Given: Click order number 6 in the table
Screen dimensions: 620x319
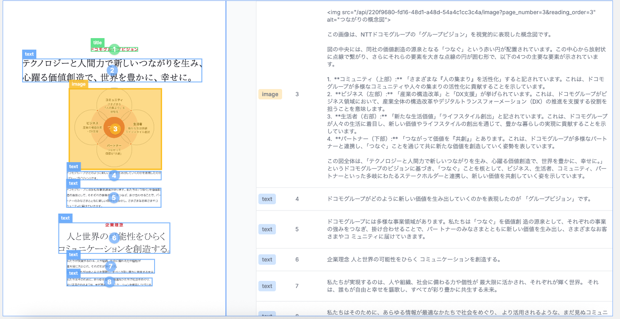Looking at the screenshot, I should click(x=297, y=260).
